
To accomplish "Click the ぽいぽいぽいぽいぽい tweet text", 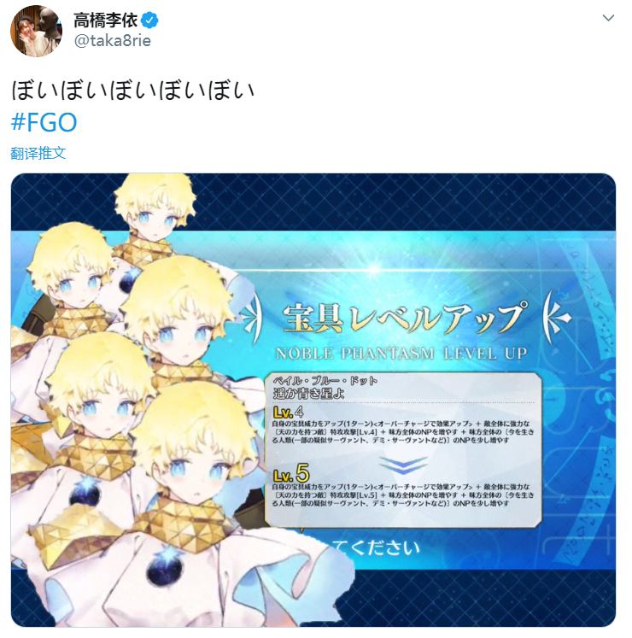I will tap(133, 90).
